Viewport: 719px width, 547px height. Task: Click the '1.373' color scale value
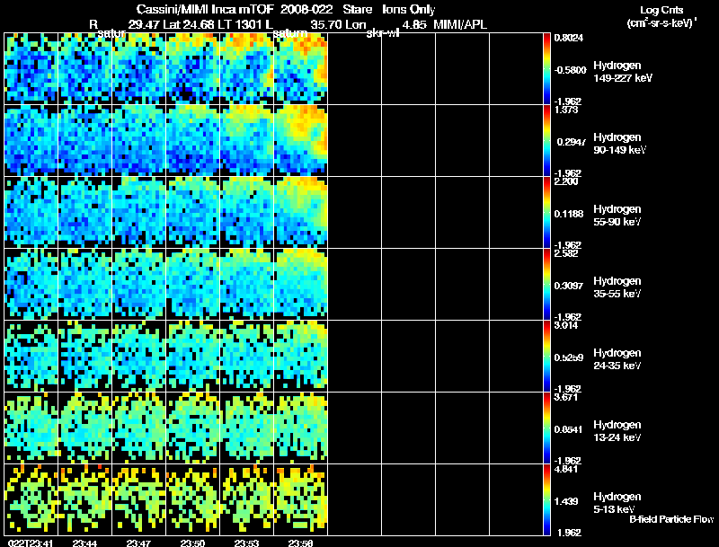(566, 110)
